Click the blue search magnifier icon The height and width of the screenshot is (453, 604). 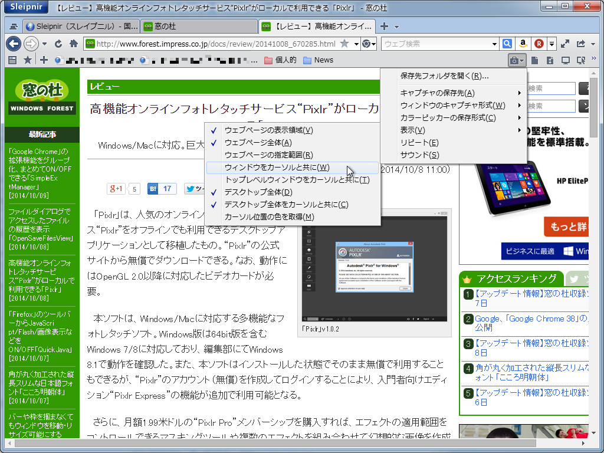click(507, 43)
